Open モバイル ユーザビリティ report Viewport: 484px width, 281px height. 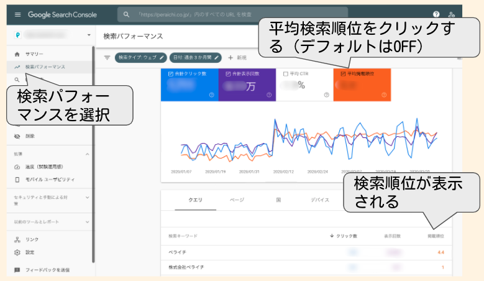pyautogui.click(x=50, y=179)
